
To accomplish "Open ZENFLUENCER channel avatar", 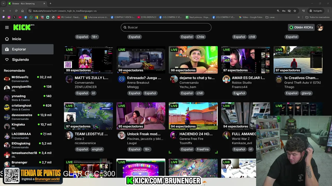I will click(x=69, y=79).
